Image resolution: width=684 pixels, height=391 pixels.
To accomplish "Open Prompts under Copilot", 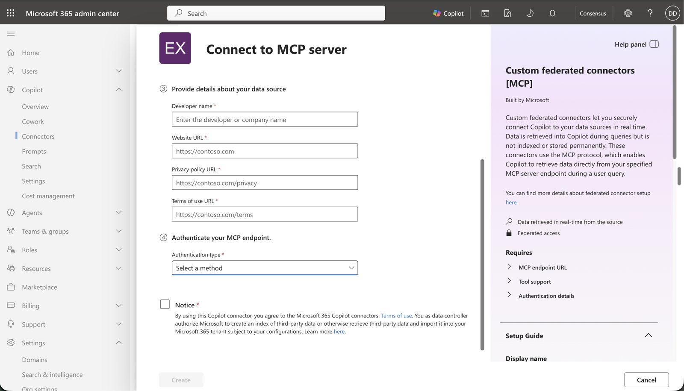I will pyautogui.click(x=34, y=151).
